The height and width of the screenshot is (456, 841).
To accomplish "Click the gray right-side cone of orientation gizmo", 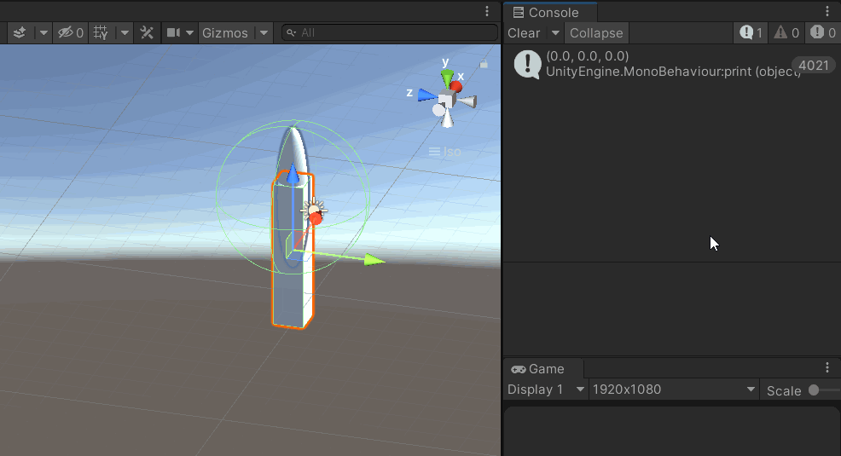I will click(x=467, y=101).
